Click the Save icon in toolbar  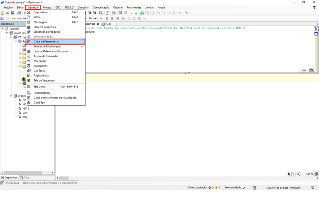13,13
